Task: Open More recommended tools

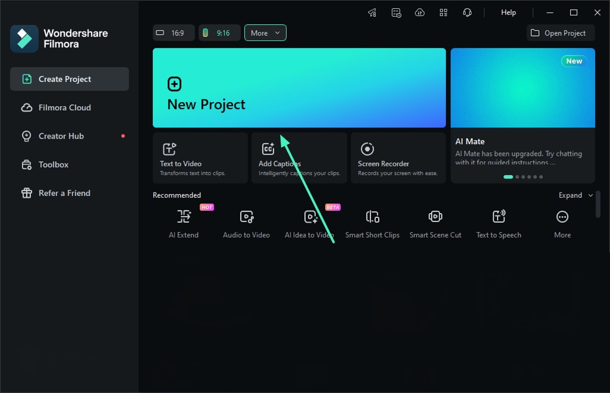Action: (x=562, y=222)
